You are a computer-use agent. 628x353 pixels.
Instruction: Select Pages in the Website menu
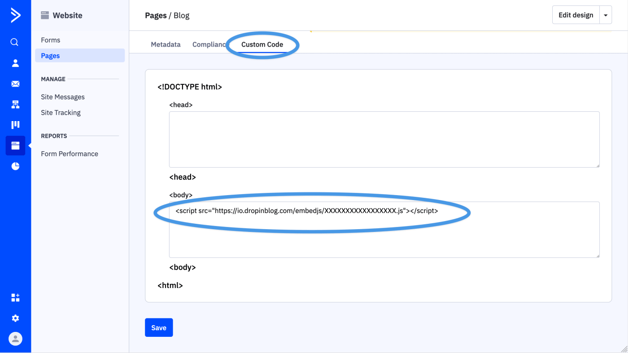point(80,56)
